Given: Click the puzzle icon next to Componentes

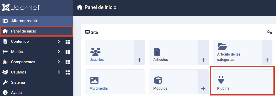Looking at the screenshot, I should pos(5,62).
